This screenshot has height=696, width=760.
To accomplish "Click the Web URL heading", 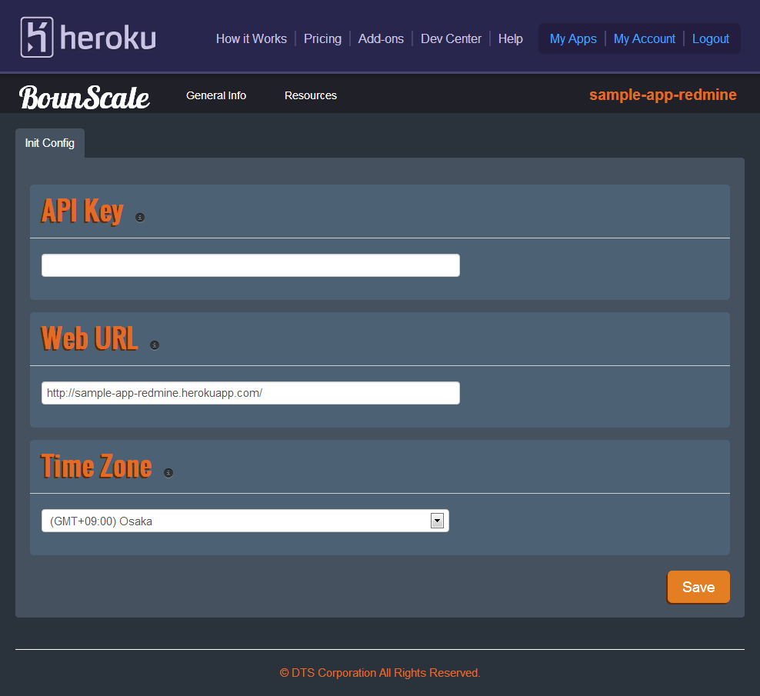I will [x=90, y=338].
